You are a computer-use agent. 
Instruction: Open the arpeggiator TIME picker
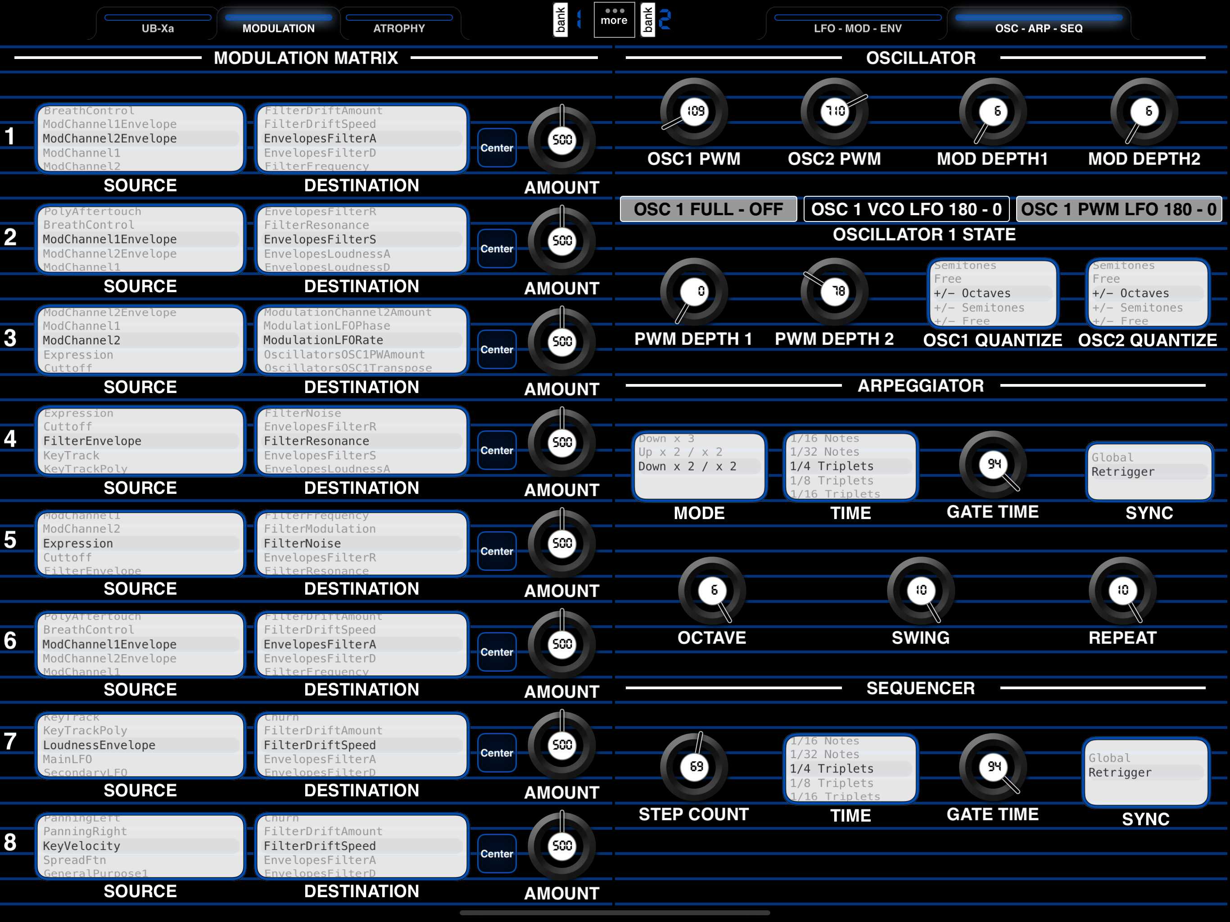tap(851, 466)
